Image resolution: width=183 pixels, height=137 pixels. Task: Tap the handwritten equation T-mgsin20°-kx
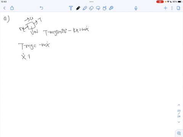pos(66,31)
